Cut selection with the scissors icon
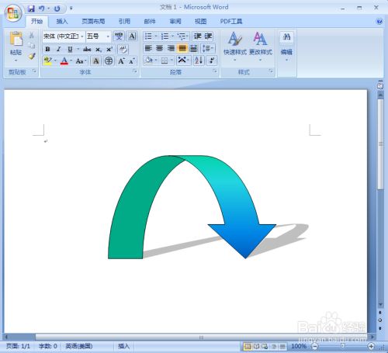The image size is (388, 353). point(32,35)
